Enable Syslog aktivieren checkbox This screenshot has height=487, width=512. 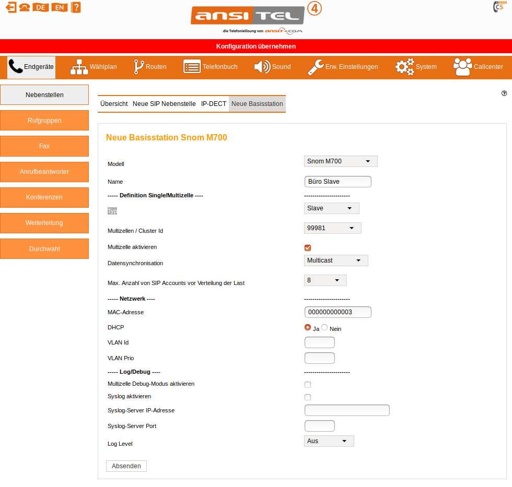pos(308,397)
